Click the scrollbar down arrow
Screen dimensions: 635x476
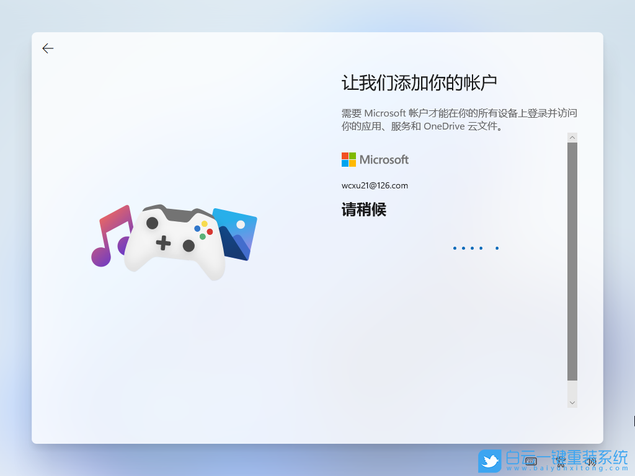tap(572, 402)
